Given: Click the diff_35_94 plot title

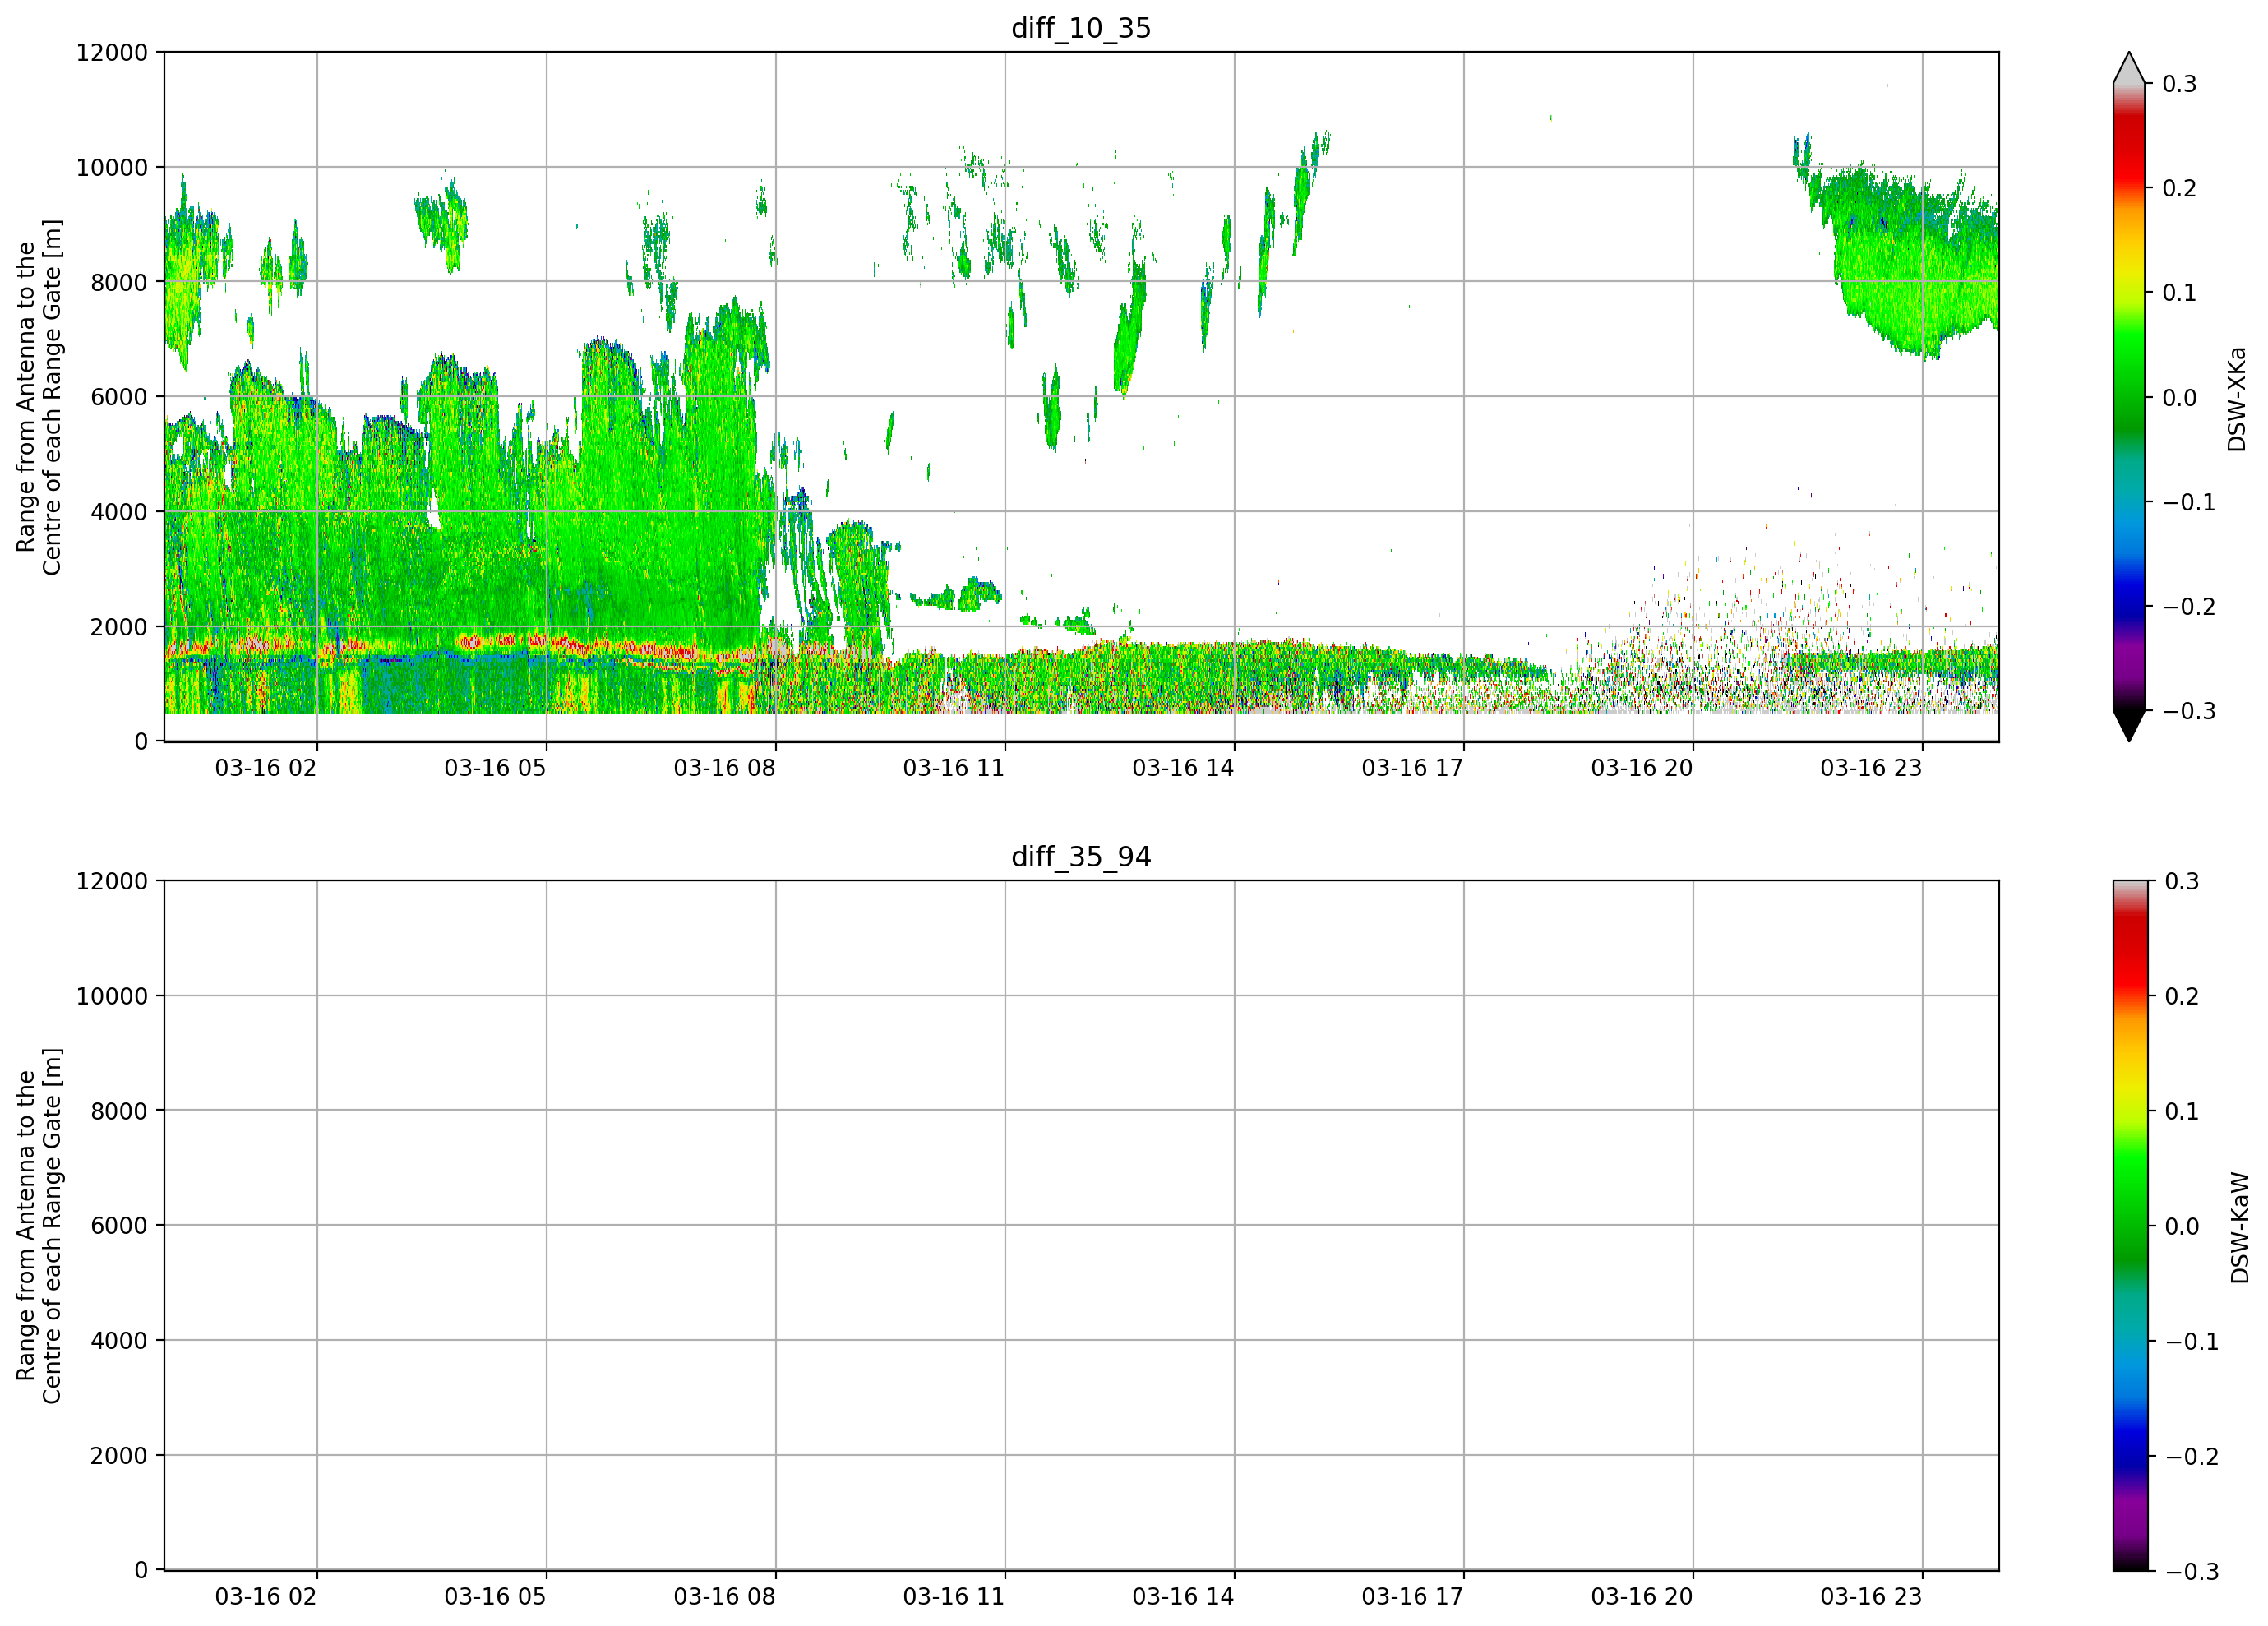Looking at the screenshot, I should [x=1081, y=857].
